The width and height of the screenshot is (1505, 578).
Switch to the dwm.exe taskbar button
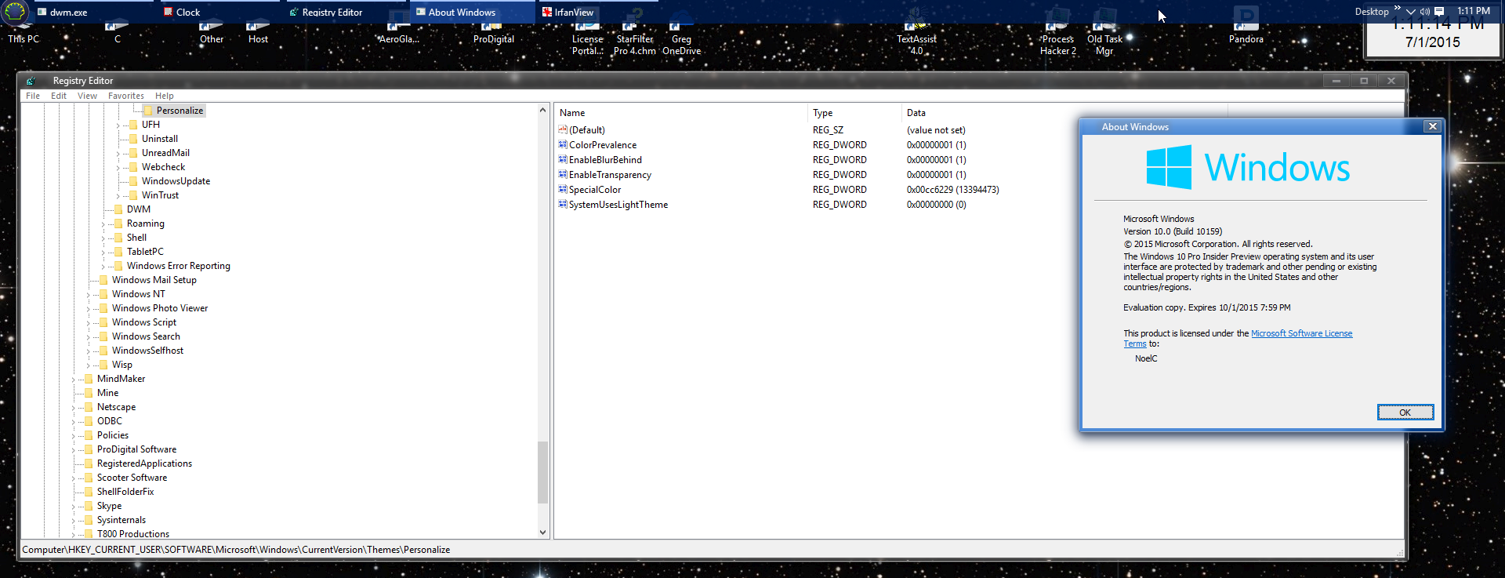(94, 12)
